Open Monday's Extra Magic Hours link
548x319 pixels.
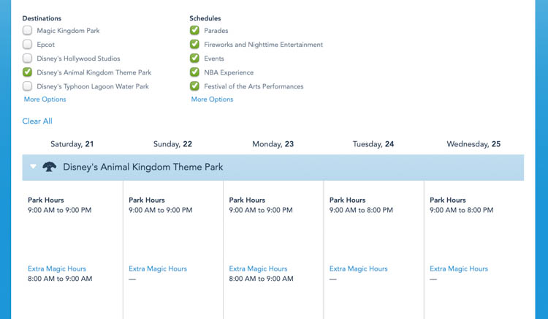[x=258, y=269]
